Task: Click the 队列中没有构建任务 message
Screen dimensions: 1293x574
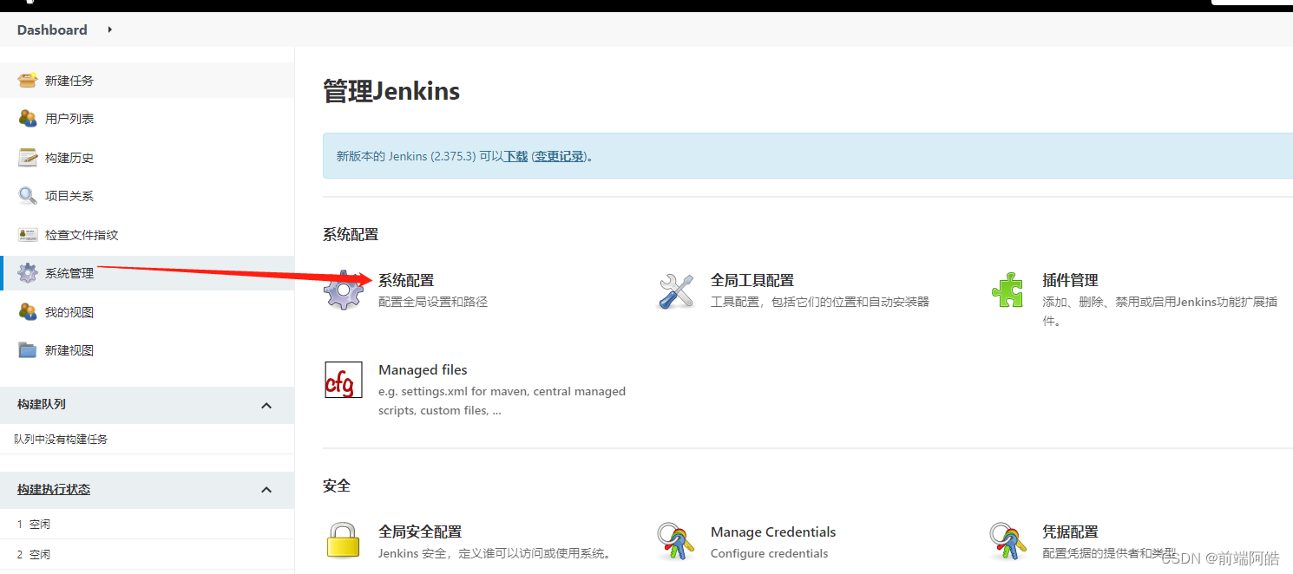Action: [61, 440]
